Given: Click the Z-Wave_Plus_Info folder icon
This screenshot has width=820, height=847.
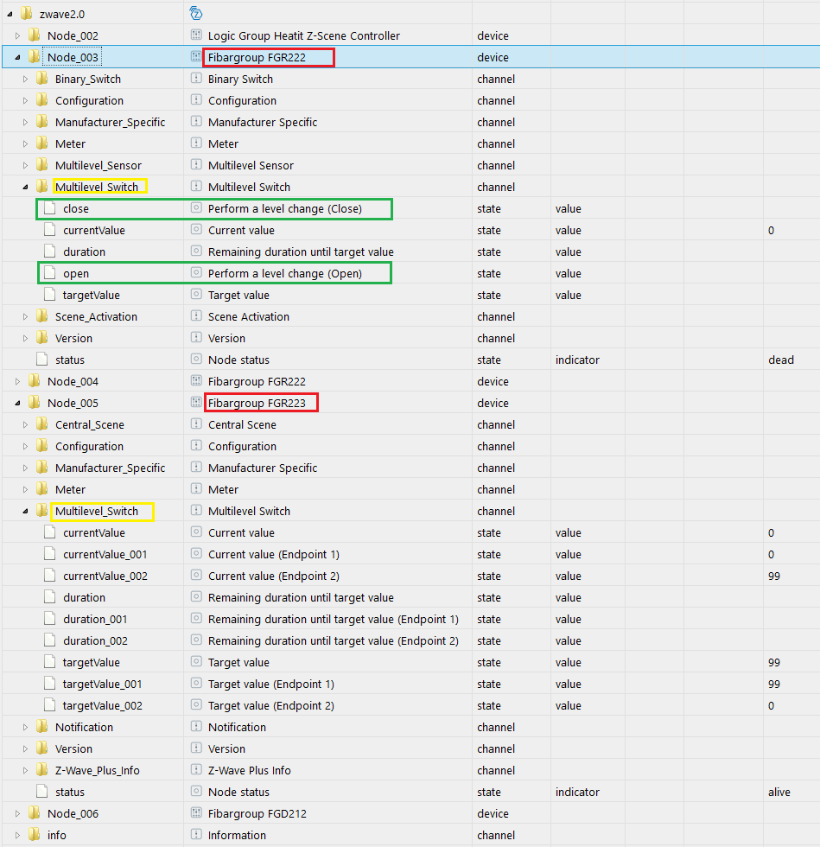Looking at the screenshot, I should (41, 770).
